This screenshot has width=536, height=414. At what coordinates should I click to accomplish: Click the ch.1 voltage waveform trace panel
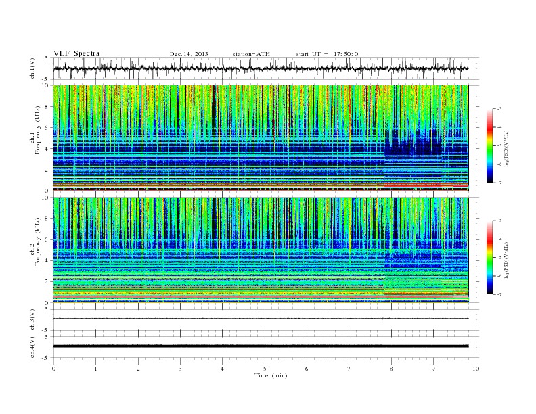[x=266, y=68]
